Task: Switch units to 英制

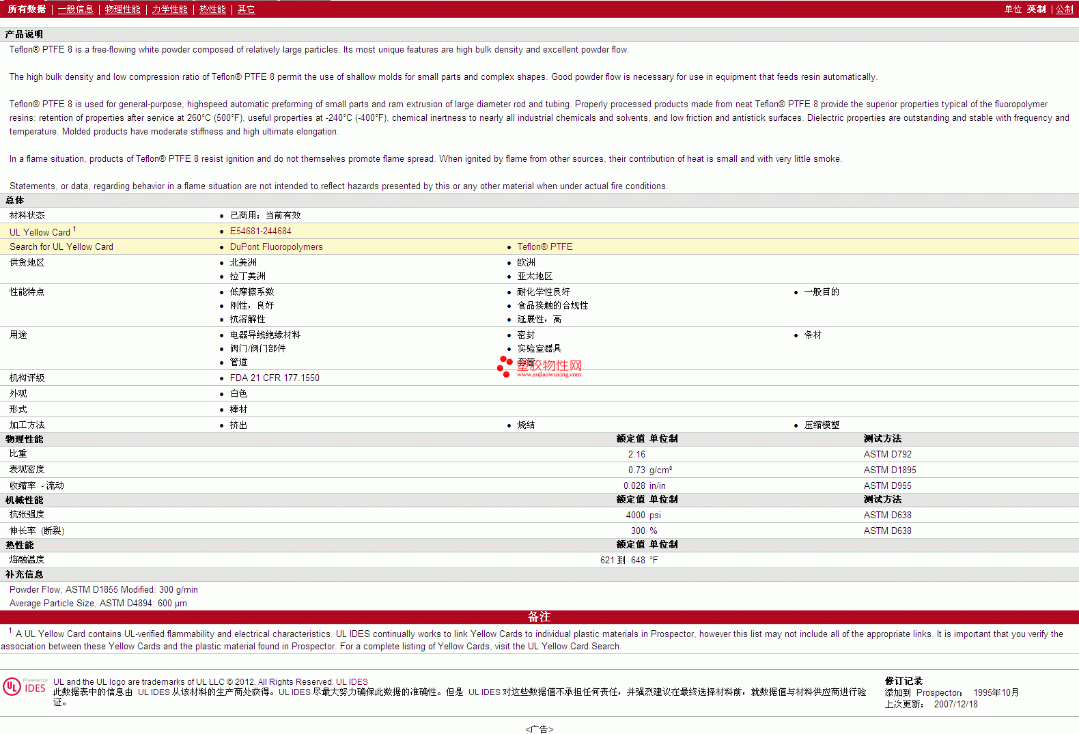Action: pos(1036,9)
